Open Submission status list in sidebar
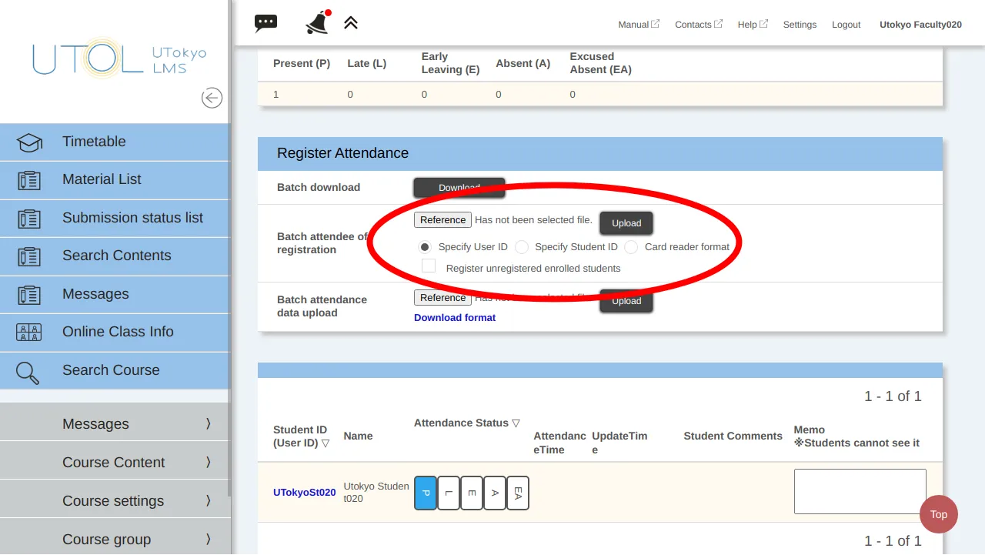The width and height of the screenshot is (985, 555). (132, 218)
